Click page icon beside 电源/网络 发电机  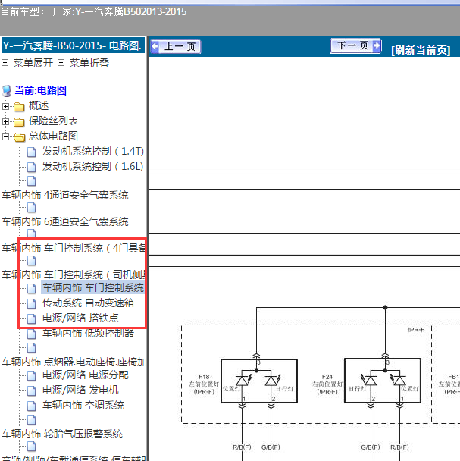tap(32, 390)
